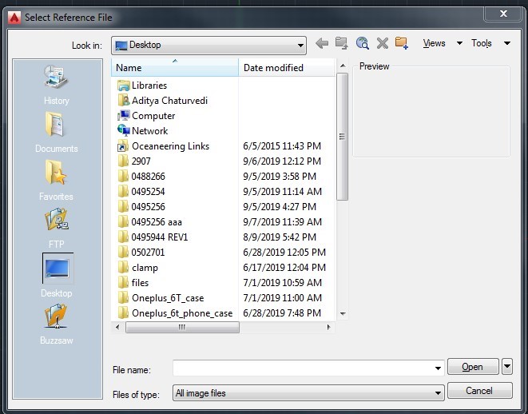
Task: Create a new folder via toolbar icon
Action: 402,43
